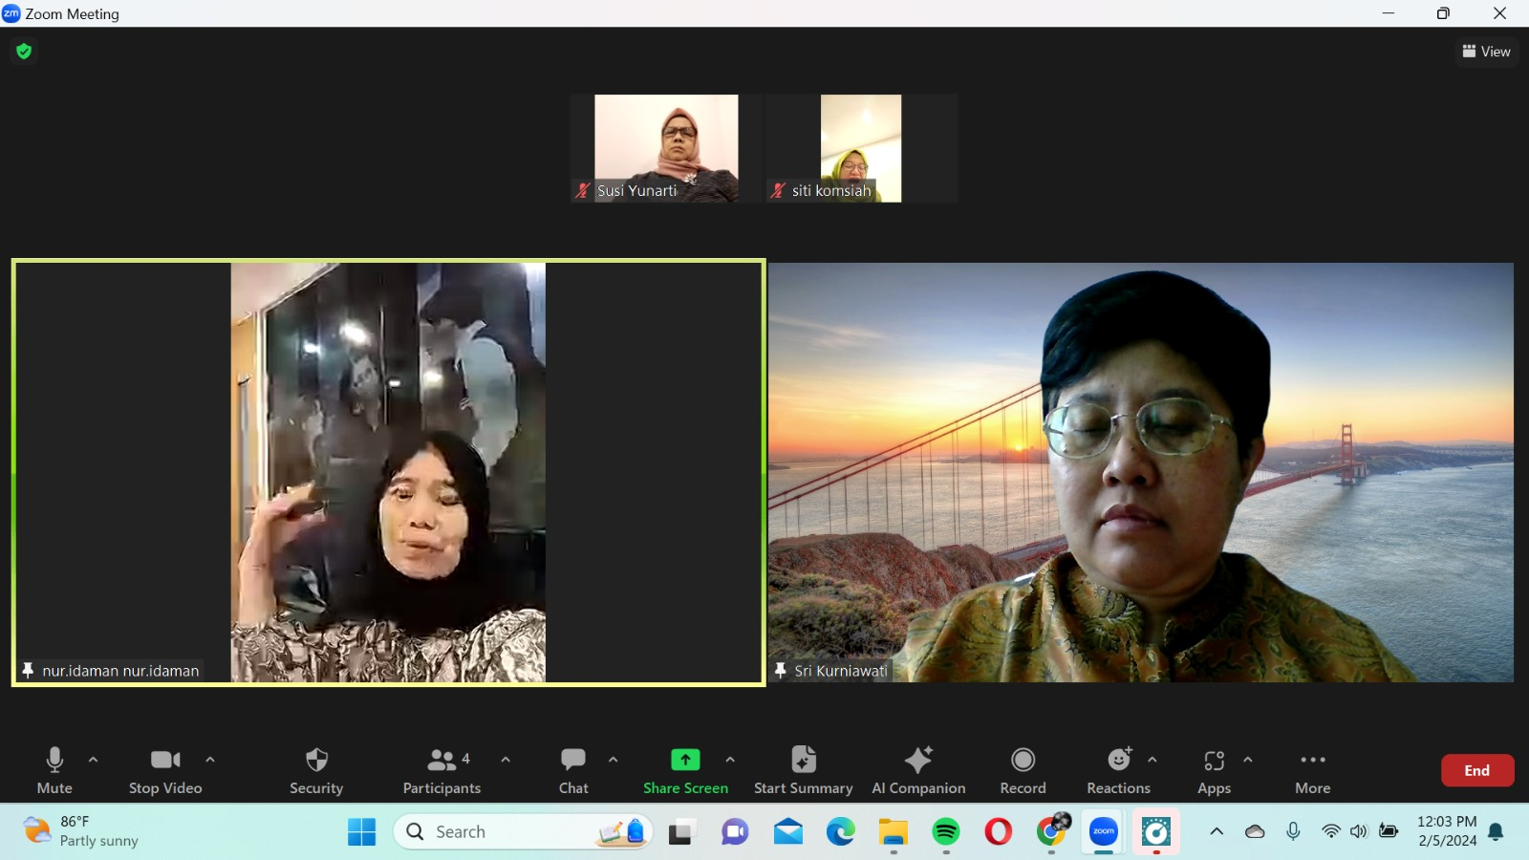The height and width of the screenshot is (860, 1529).
Task: Open the weather widget showing 86°F
Action: [x=80, y=831]
